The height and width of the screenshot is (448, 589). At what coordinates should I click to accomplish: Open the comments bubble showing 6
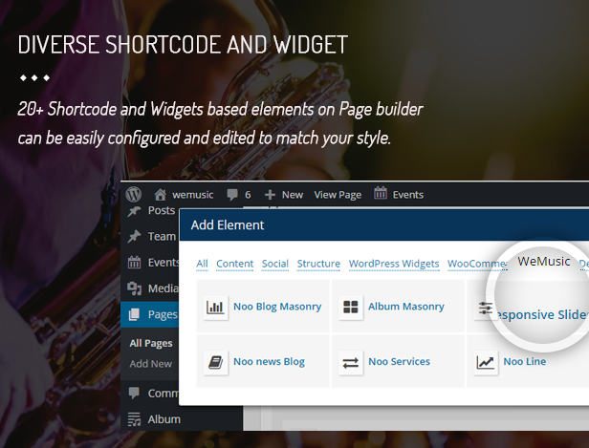point(239,194)
